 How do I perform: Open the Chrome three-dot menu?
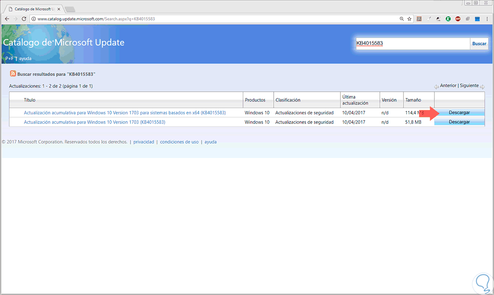487,19
